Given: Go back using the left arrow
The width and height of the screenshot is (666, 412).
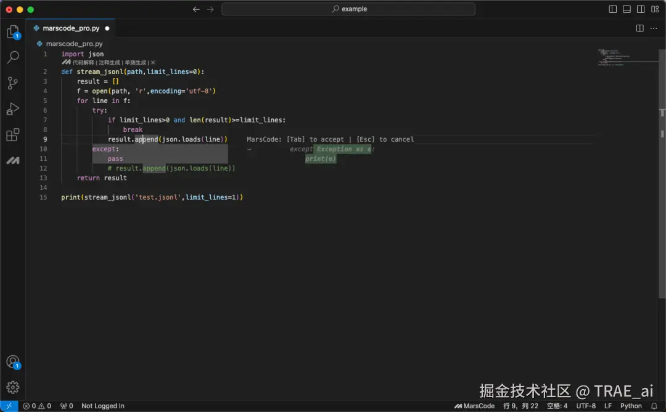Looking at the screenshot, I should click(x=196, y=9).
